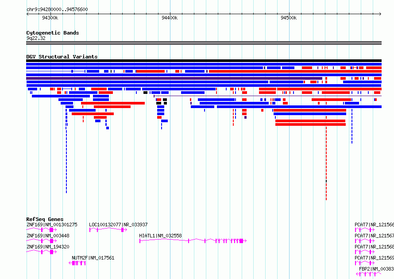
Task: Click the 94500k ruler label
Action: pyautogui.click(x=289, y=18)
